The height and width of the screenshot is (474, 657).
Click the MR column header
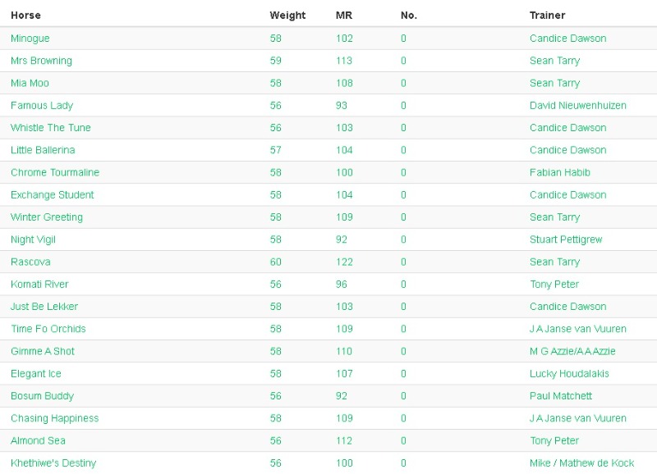pyautogui.click(x=344, y=16)
